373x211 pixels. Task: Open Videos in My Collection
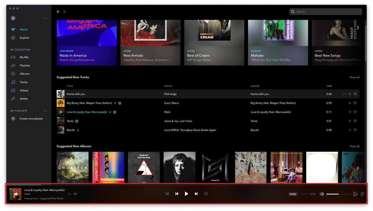click(24, 90)
